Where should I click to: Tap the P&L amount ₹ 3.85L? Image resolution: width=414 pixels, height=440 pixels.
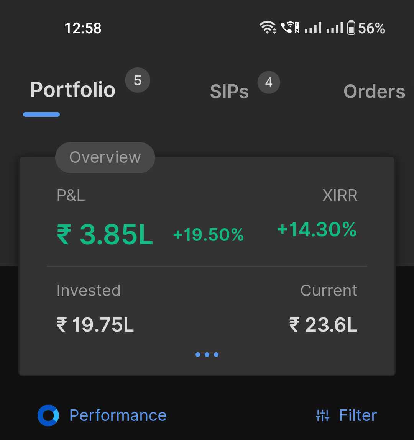[x=105, y=234]
